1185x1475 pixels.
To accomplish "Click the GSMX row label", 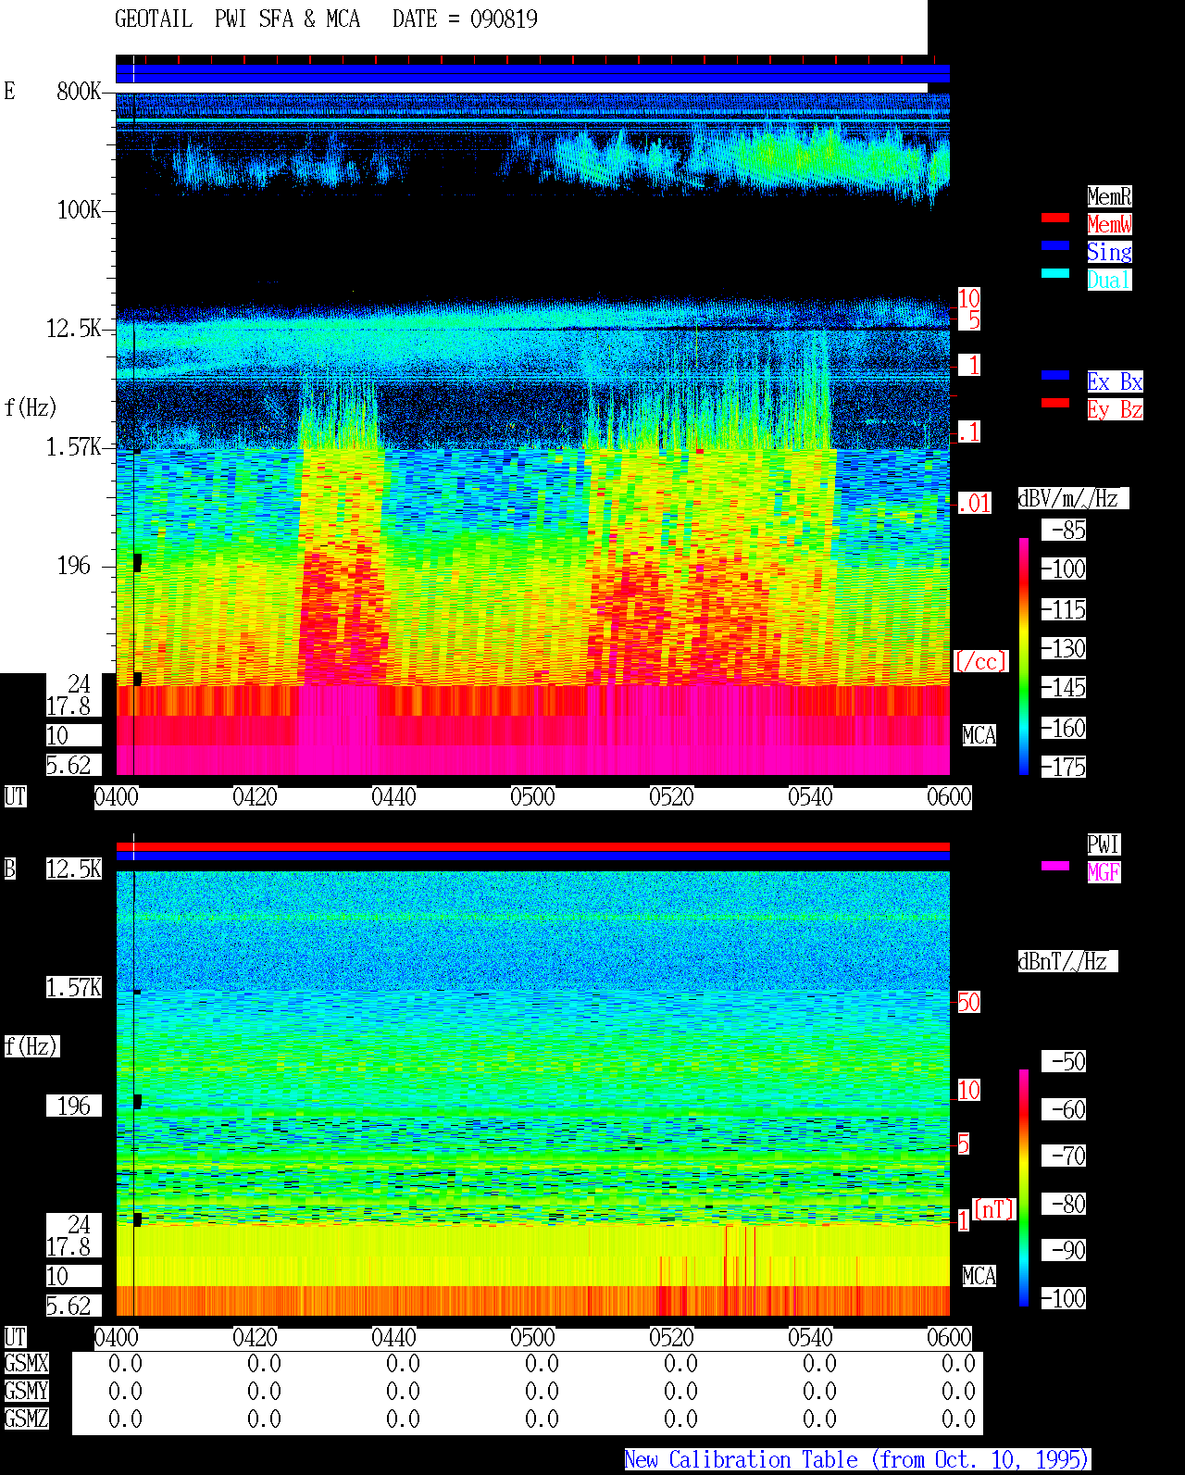I will point(26,1363).
